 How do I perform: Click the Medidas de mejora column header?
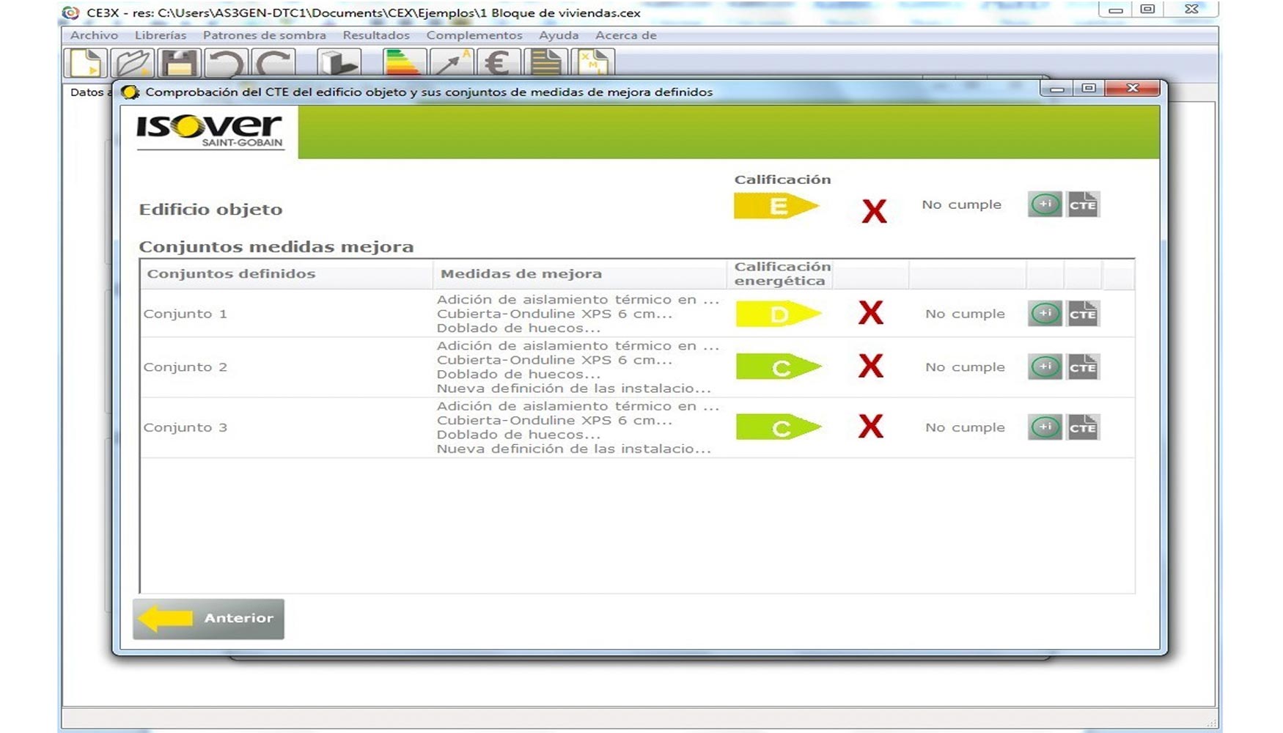[x=580, y=274]
